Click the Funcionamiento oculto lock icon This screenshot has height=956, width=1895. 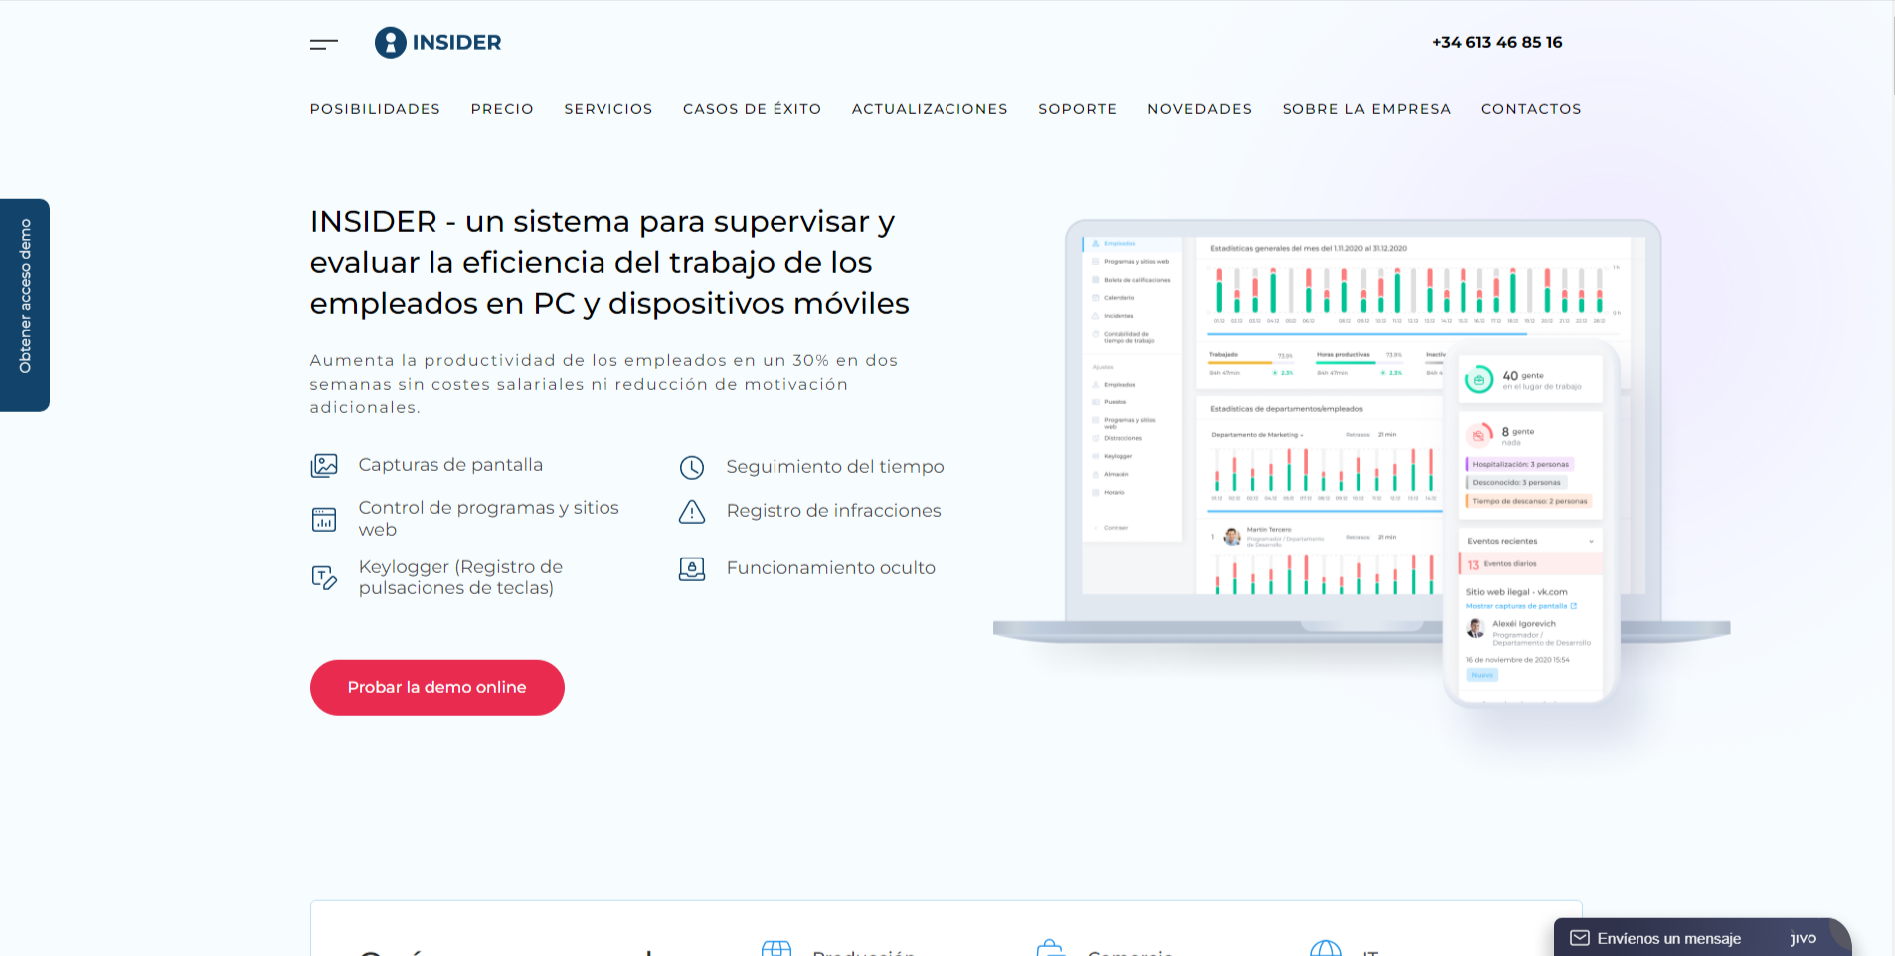[692, 568]
